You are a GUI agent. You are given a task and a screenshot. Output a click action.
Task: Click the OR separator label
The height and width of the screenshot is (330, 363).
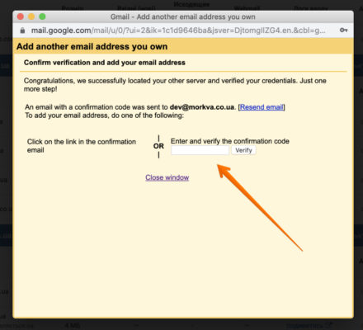158,146
